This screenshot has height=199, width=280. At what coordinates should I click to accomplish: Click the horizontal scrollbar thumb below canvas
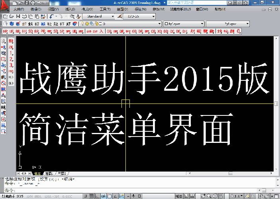click(231, 174)
